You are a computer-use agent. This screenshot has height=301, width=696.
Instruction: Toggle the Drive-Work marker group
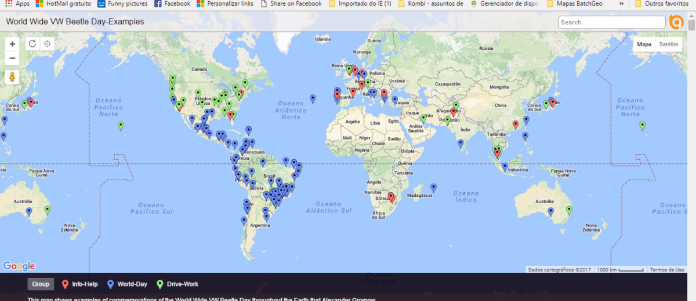(x=177, y=284)
